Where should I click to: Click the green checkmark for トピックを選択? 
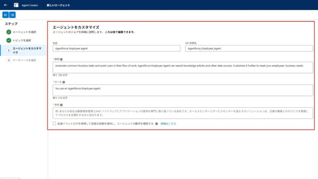9,40
